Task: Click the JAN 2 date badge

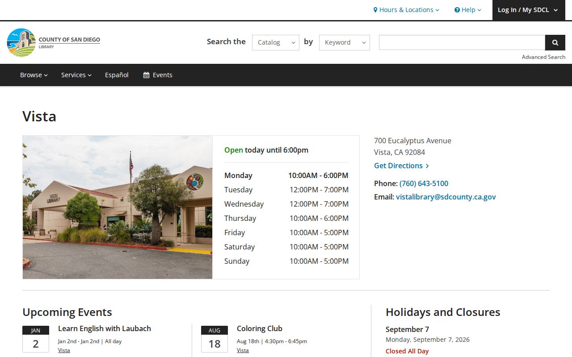Action: tap(36, 339)
